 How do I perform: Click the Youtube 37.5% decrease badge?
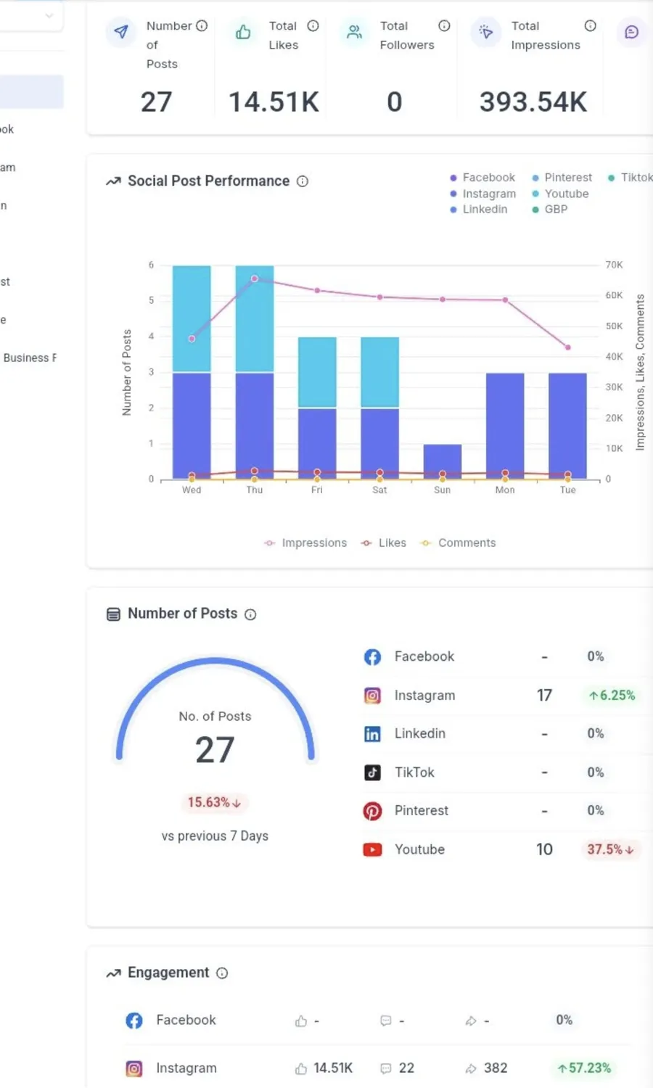point(611,849)
